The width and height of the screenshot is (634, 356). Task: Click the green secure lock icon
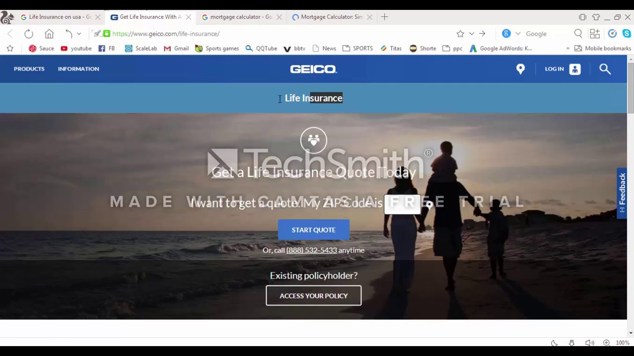[106, 34]
